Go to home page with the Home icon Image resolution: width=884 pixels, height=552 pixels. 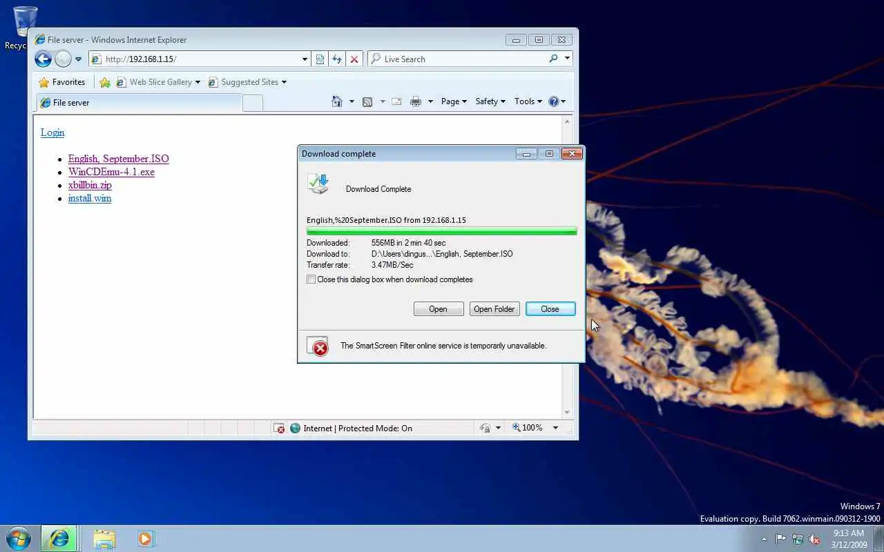tap(337, 101)
